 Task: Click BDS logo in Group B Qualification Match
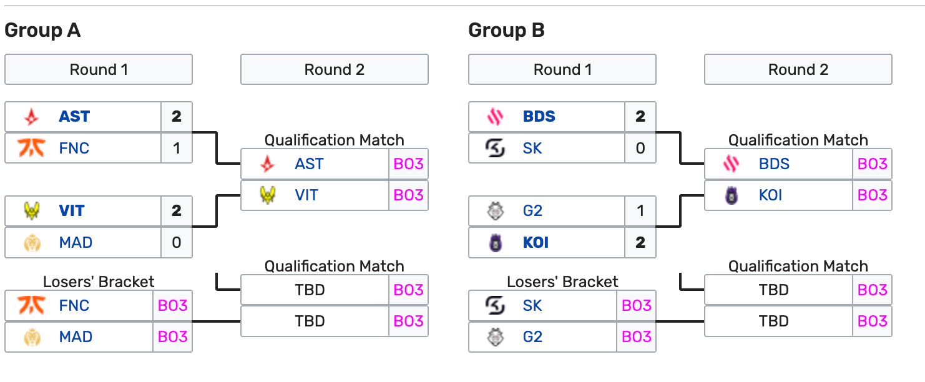click(x=731, y=164)
